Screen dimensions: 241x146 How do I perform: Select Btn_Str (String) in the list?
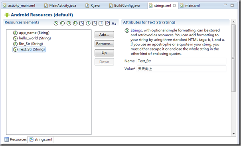[x=31, y=44]
